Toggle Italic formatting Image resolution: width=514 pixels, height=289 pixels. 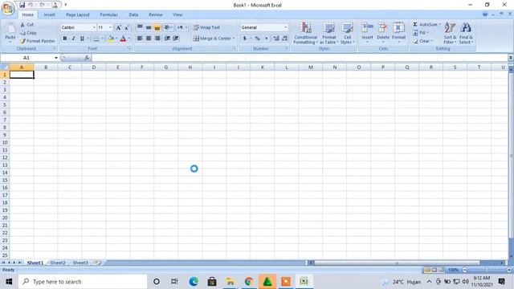pos(73,39)
